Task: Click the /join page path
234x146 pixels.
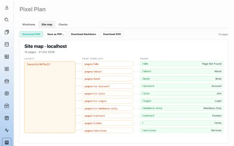Action: tap(146, 93)
